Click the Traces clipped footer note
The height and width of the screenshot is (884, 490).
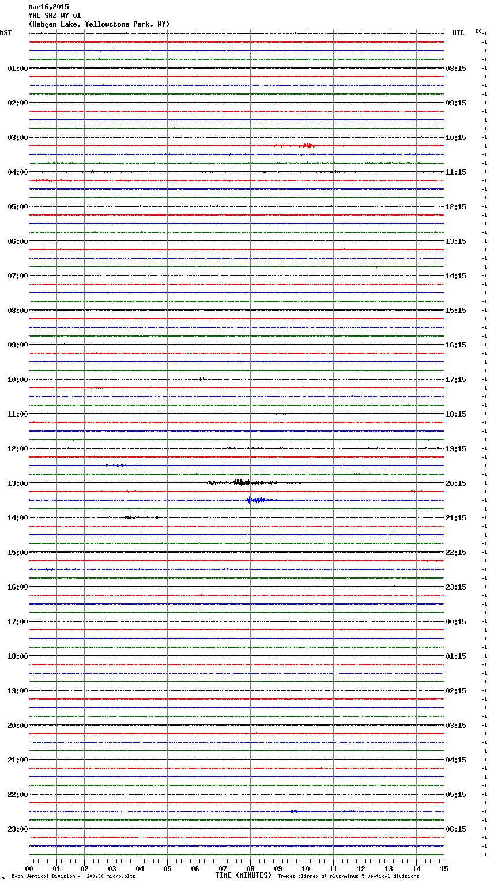pos(348,877)
